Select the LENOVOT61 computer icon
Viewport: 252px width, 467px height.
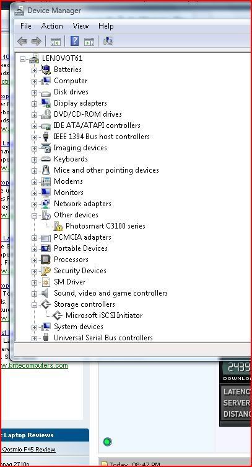pyautogui.click(x=35, y=58)
